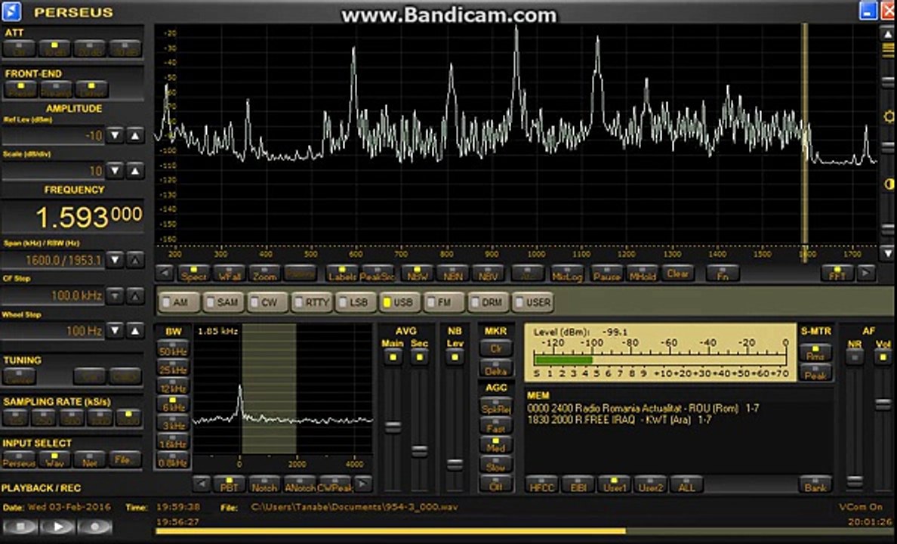Image resolution: width=897 pixels, height=544 pixels.
Task: Switch memory list to User2
Action: click(x=650, y=485)
